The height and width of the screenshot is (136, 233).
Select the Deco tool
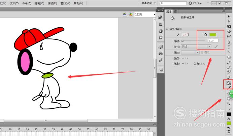click(x=229, y=72)
